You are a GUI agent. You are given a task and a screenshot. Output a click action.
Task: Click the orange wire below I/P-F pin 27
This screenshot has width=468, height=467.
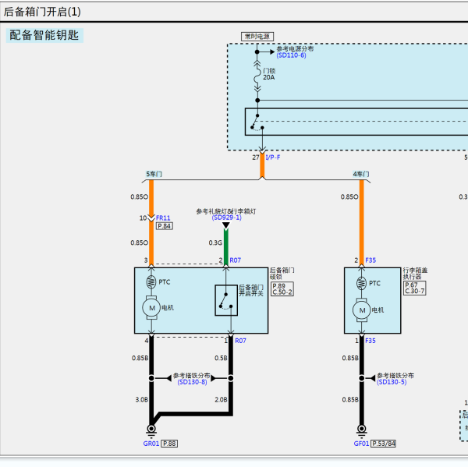point(262,165)
